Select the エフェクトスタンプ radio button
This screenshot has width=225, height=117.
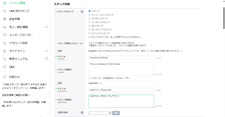[90, 33]
